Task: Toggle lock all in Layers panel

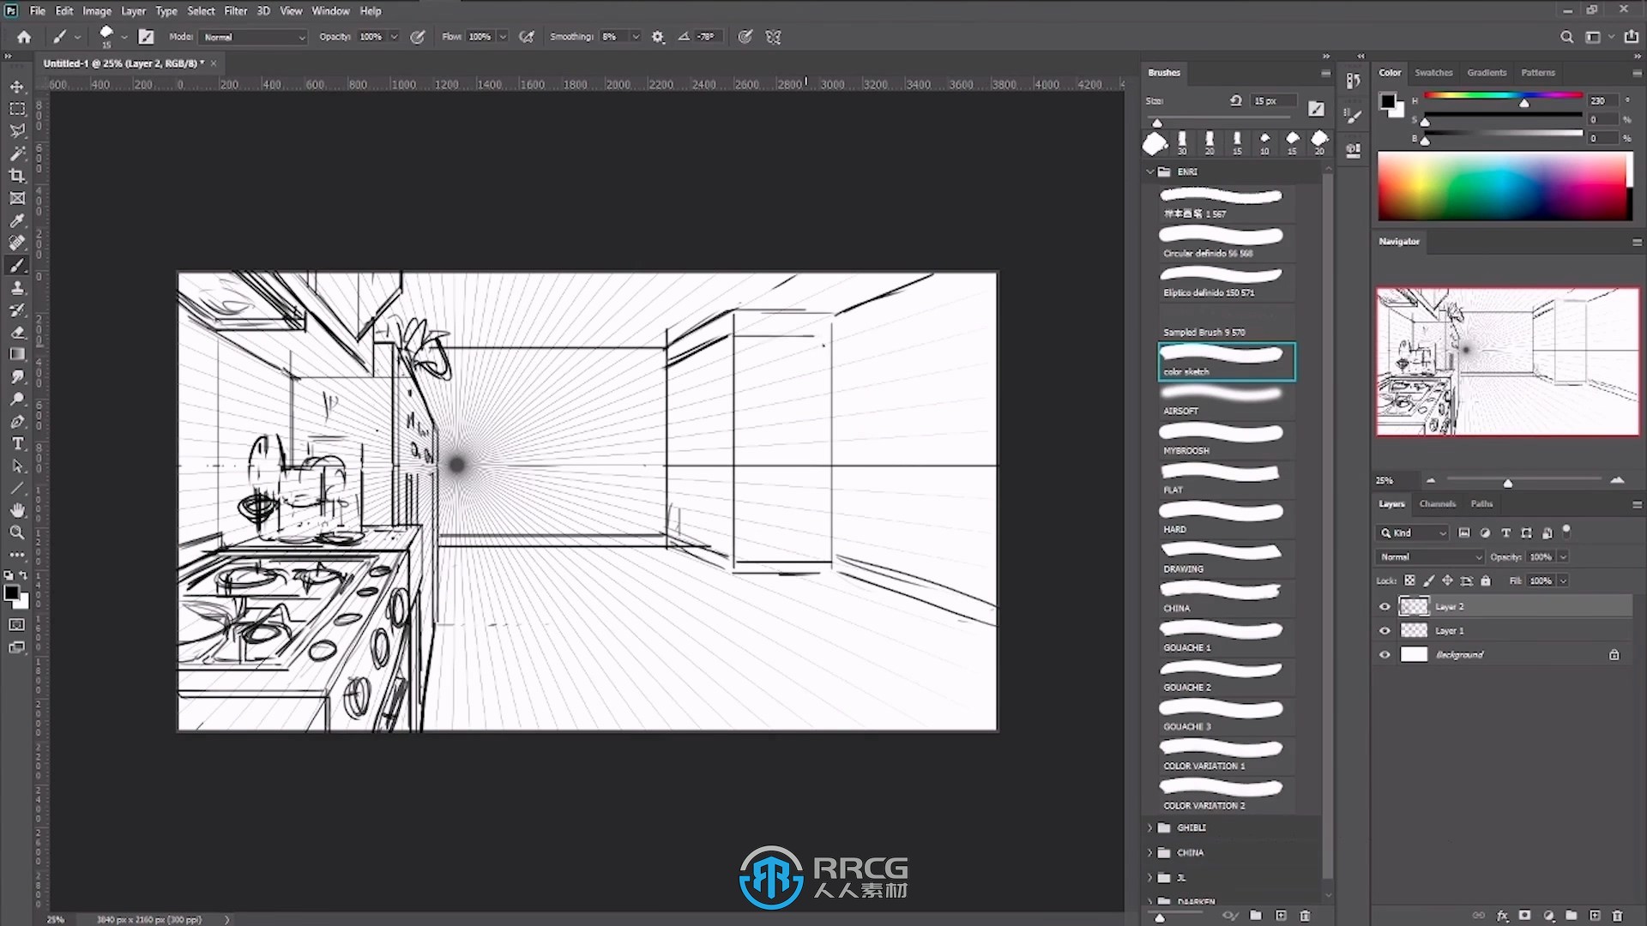Action: point(1486,580)
